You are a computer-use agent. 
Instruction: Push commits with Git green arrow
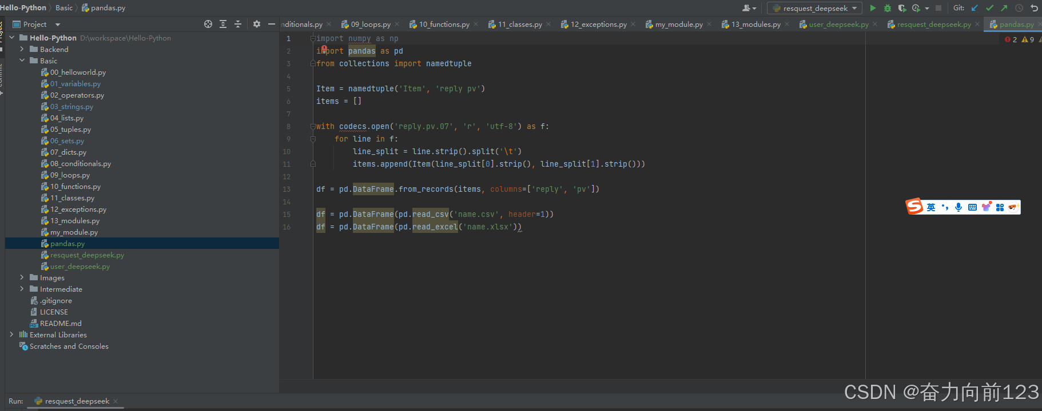click(x=1004, y=8)
